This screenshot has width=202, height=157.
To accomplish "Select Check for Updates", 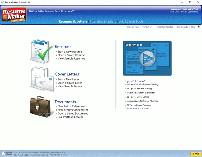I will pyautogui.click(x=165, y=27).
